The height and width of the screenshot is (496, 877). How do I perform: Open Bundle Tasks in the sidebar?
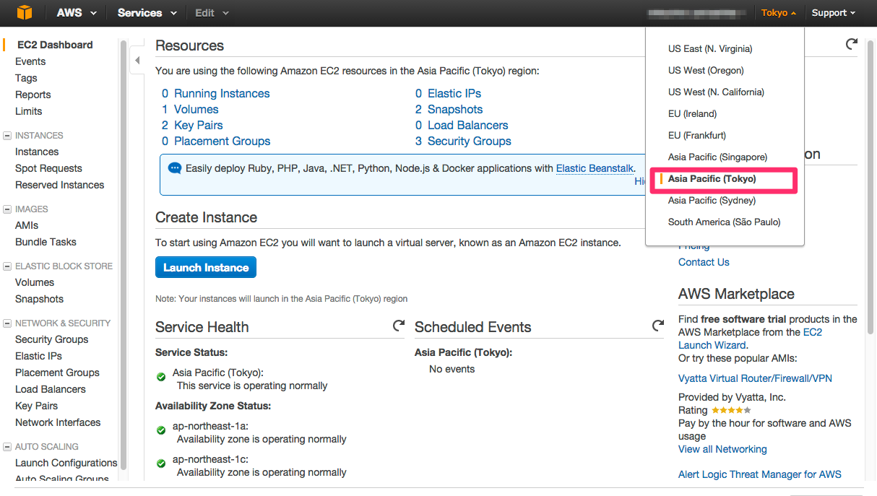tap(46, 242)
